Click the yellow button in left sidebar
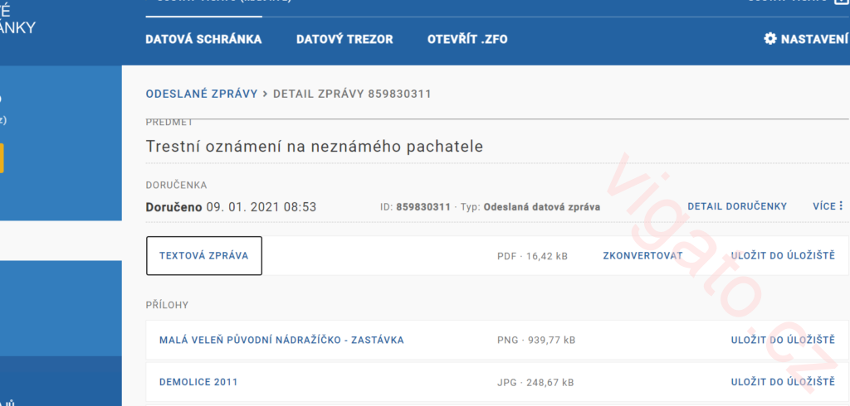Screen dimensions: 850x406 pyautogui.click(x=2, y=157)
